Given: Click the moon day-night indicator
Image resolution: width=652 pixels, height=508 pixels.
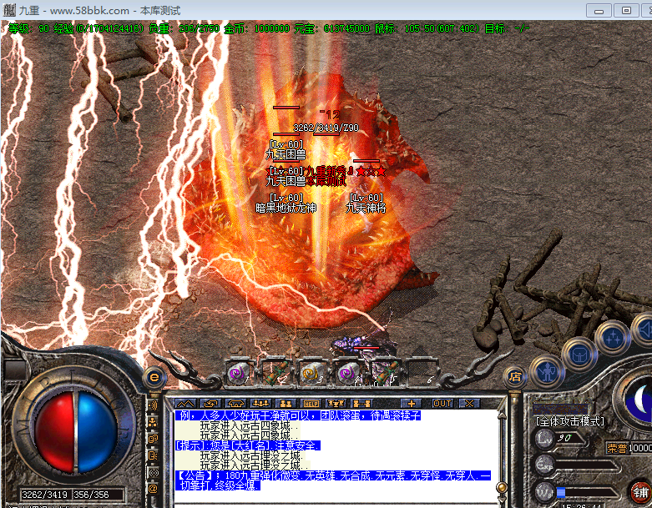Looking at the screenshot, I should point(641,400).
